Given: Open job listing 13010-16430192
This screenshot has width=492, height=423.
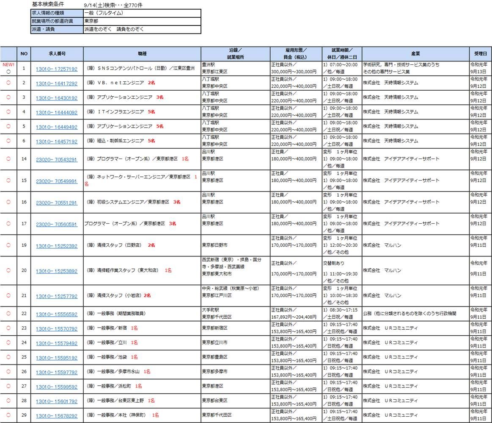Looking at the screenshot, I should click(x=57, y=98).
